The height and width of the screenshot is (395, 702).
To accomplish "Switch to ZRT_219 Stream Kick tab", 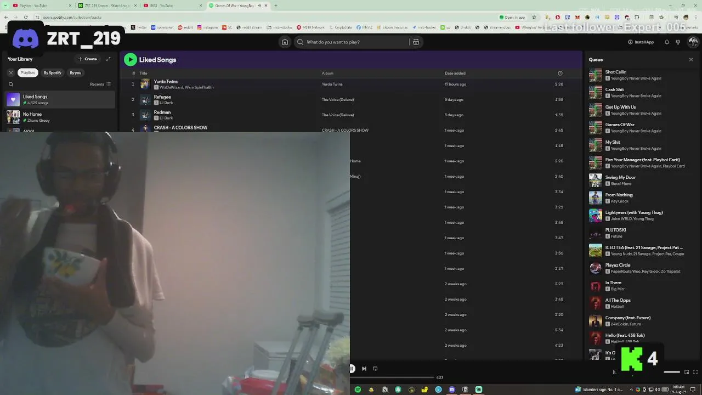I will 108,5.
